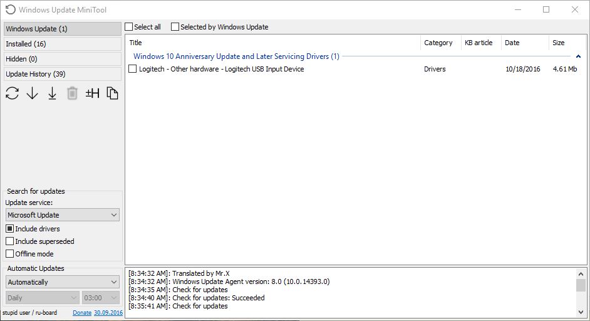Image resolution: width=590 pixels, height=321 pixels.
Task: Check the Select all checkbox
Action: click(129, 27)
